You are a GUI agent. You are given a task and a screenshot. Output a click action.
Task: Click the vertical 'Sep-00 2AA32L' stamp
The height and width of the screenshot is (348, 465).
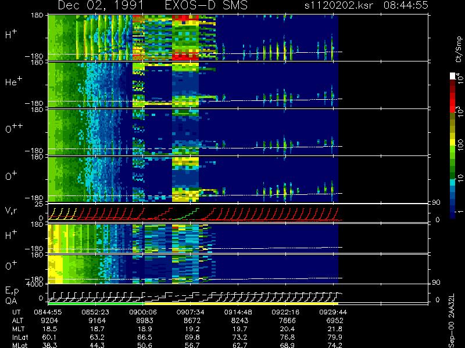452,321
